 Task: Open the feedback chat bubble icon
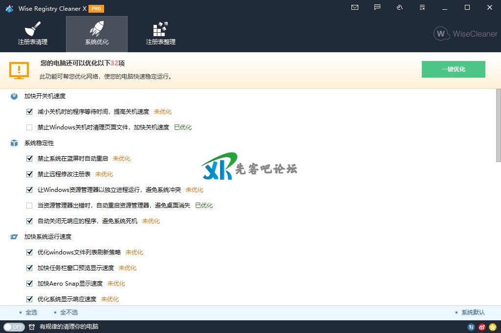pos(377,7)
